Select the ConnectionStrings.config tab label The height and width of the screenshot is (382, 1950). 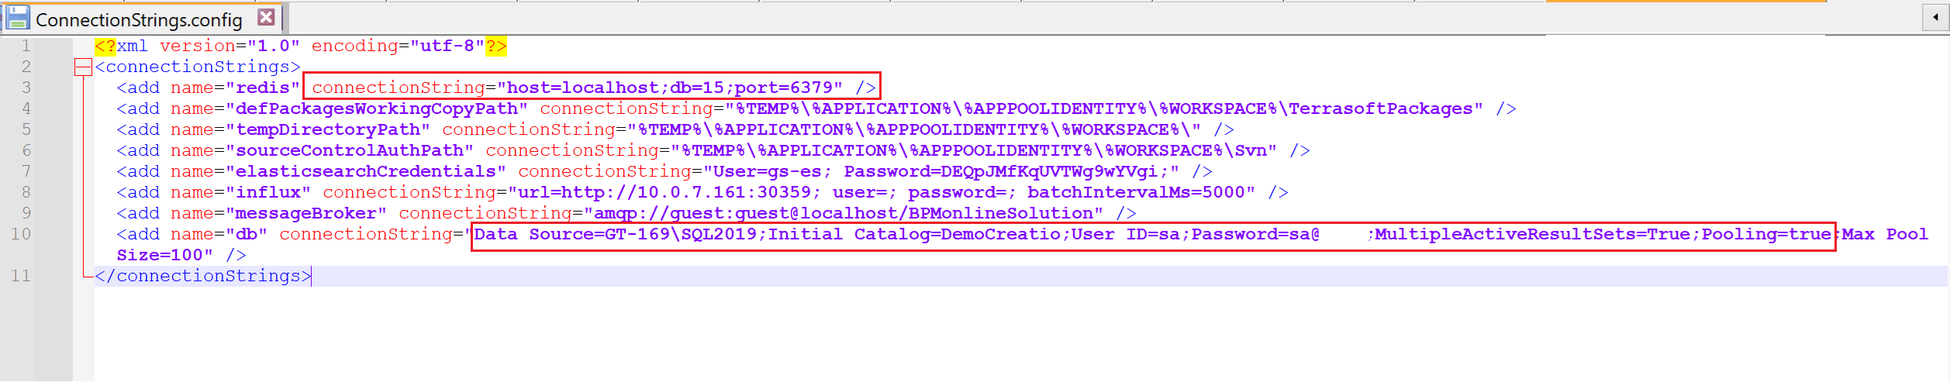139,19
